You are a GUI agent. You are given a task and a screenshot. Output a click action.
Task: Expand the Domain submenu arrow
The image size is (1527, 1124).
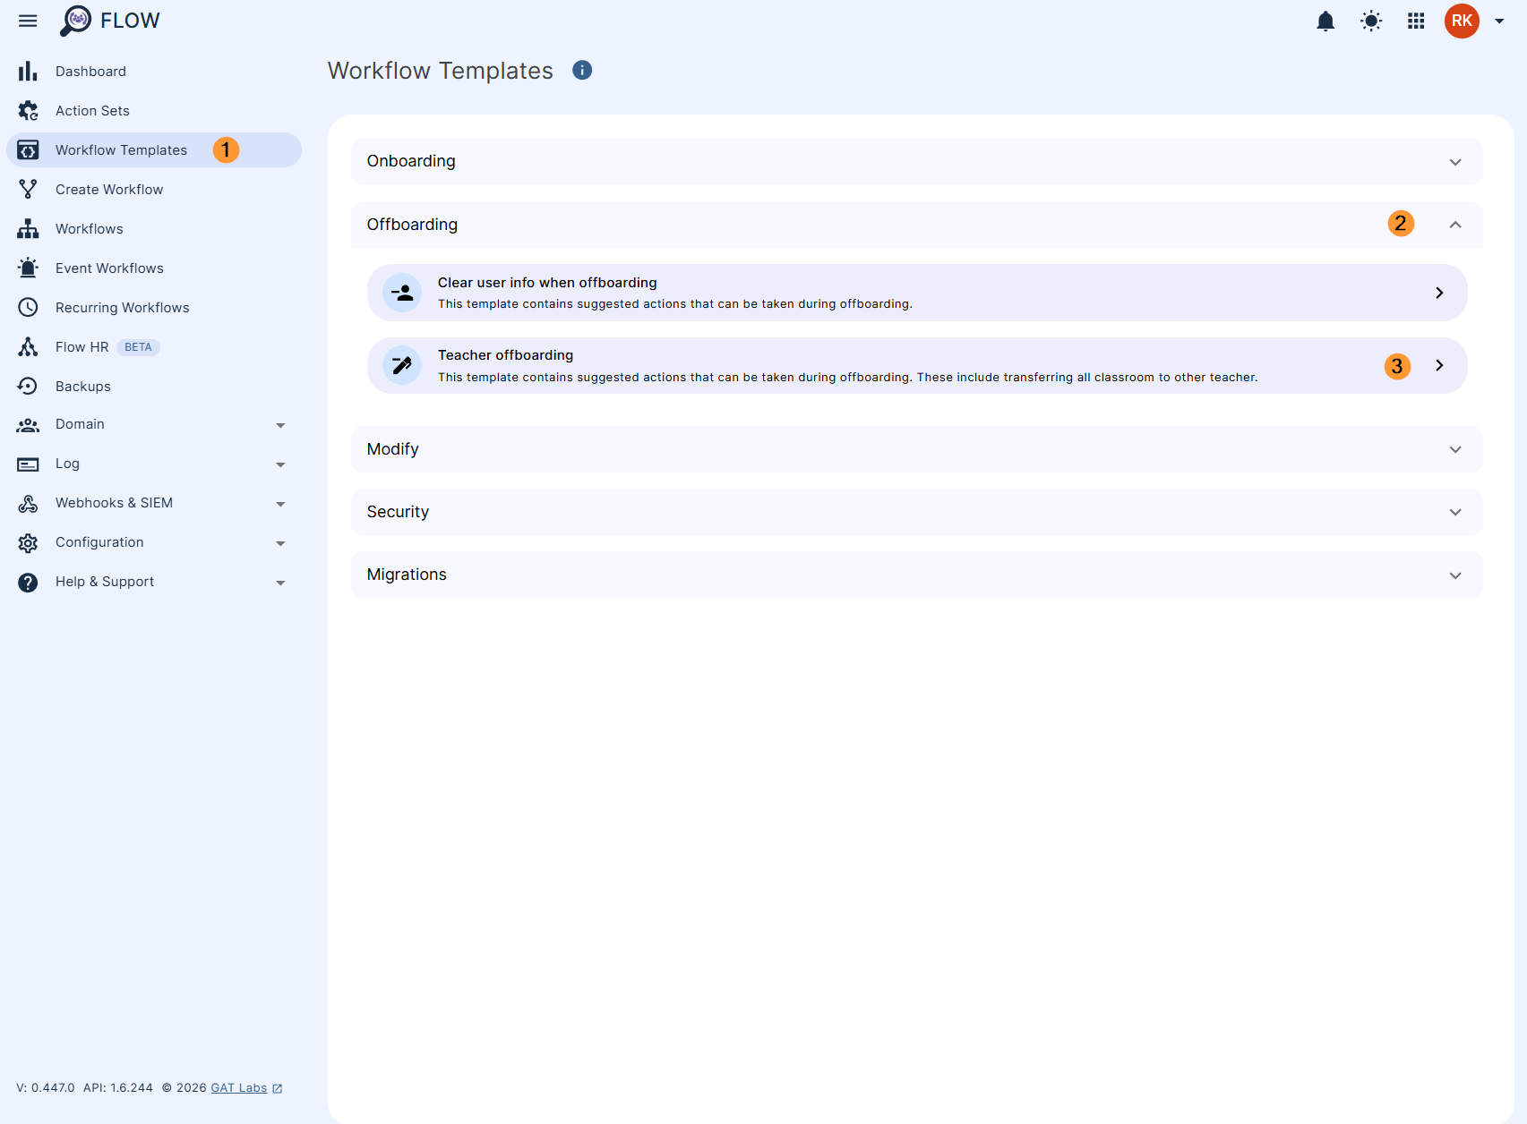tap(280, 426)
